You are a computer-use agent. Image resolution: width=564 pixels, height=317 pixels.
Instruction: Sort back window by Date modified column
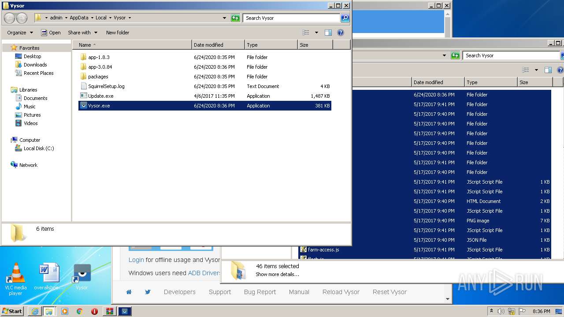[x=438, y=82]
